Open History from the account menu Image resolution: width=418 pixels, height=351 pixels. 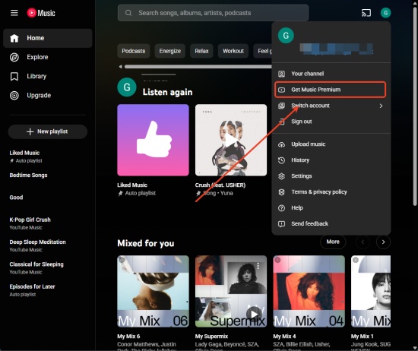[x=331, y=160]
